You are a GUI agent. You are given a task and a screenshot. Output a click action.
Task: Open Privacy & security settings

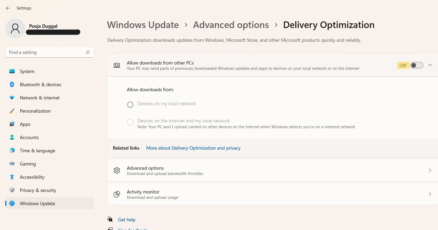tap(38, 190)
